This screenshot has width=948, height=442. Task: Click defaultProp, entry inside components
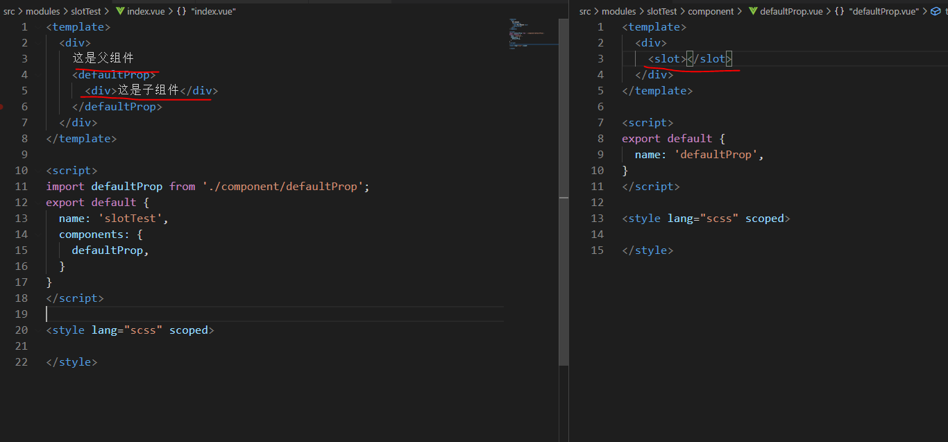pos(110,250)
